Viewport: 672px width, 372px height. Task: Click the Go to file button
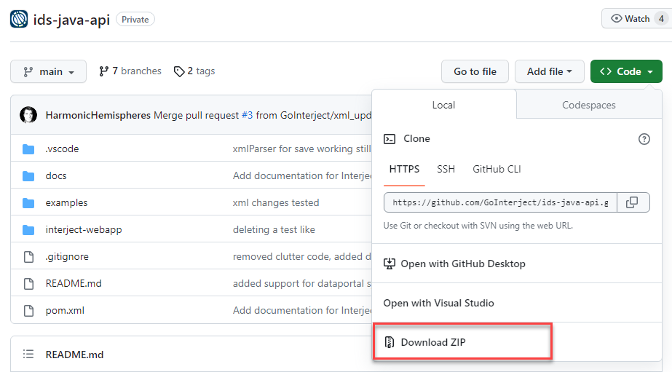coord(475,71)
